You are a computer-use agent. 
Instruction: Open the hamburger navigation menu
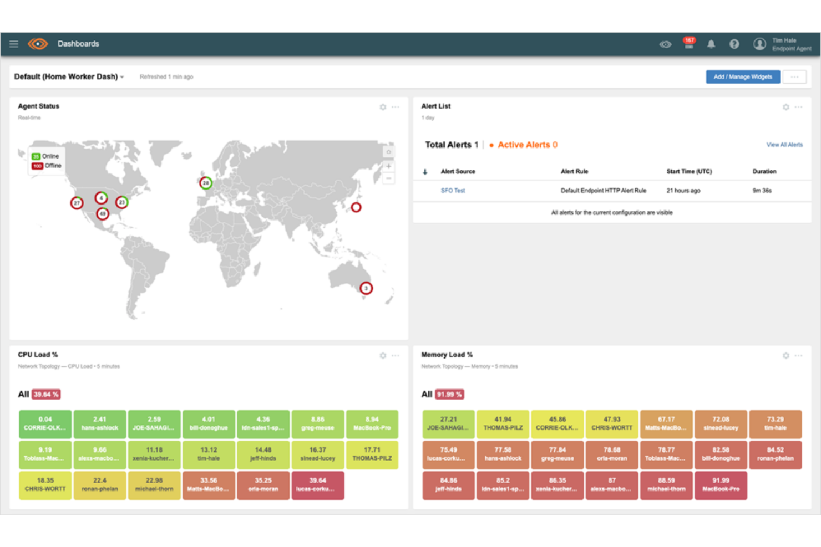[x=14, y=44]
